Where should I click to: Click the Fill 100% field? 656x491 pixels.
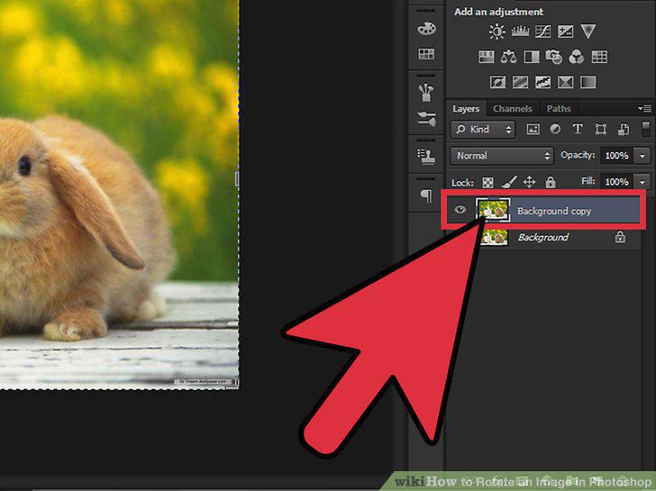pyautogui.click(x=616, y=182)
